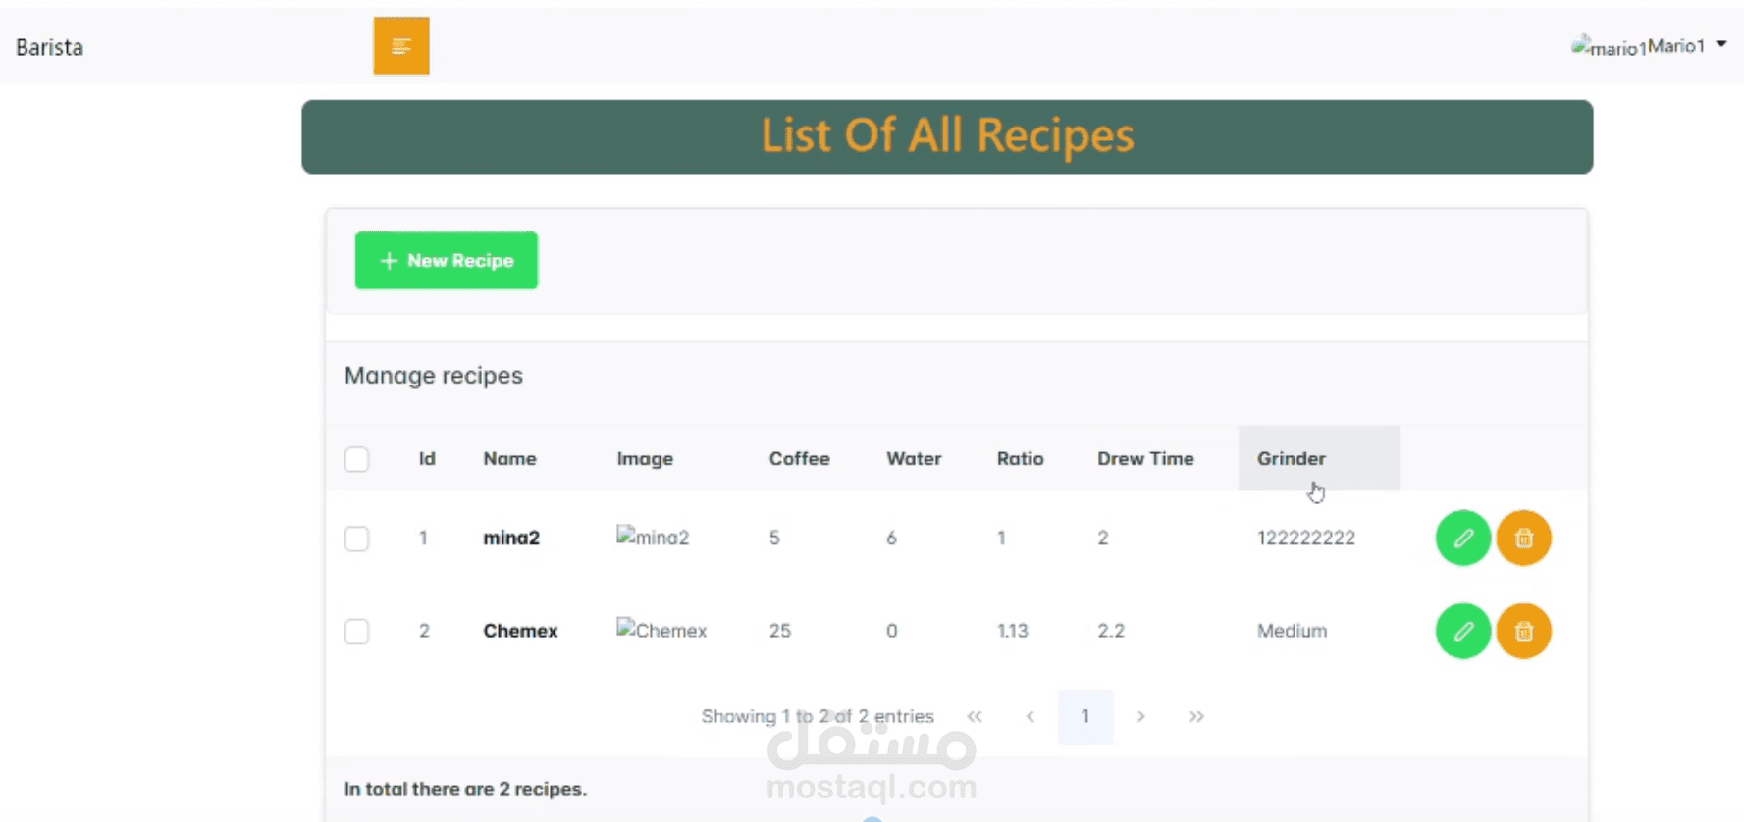The width and height of the screenshot is (1744, 822).
Task: Open the mario1 user avatar image
Action: click(x=1609, y=46)
